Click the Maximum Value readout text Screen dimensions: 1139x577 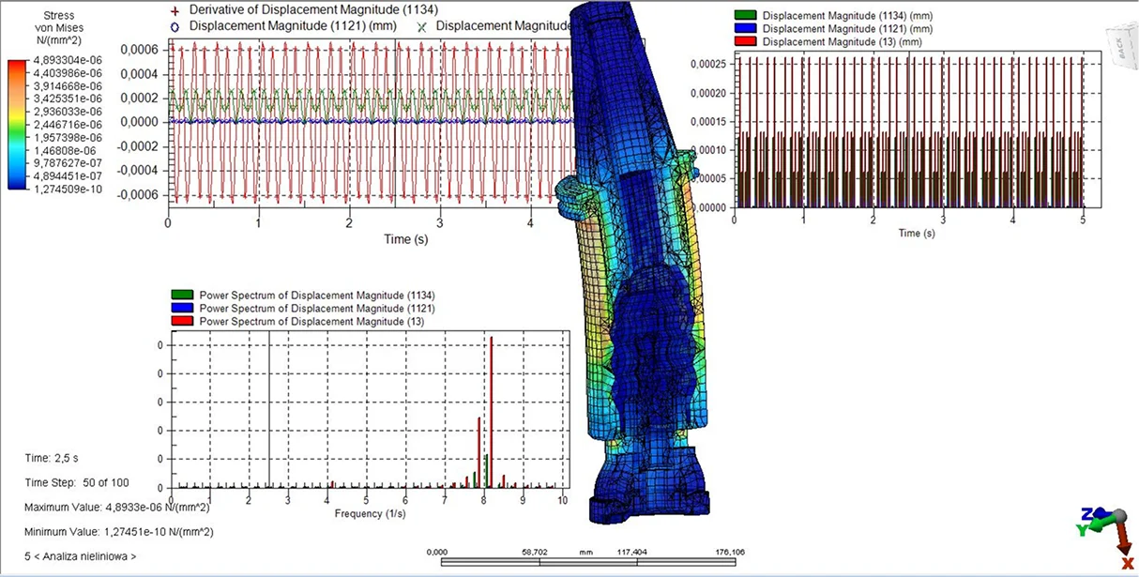[117, 508]
